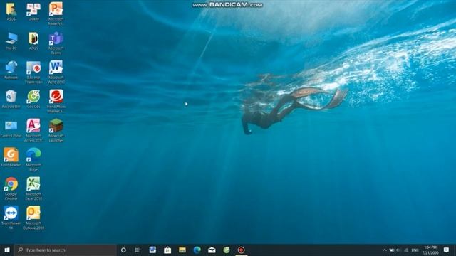Open the ASUS user folder with person icon

[x=11, y=11]
